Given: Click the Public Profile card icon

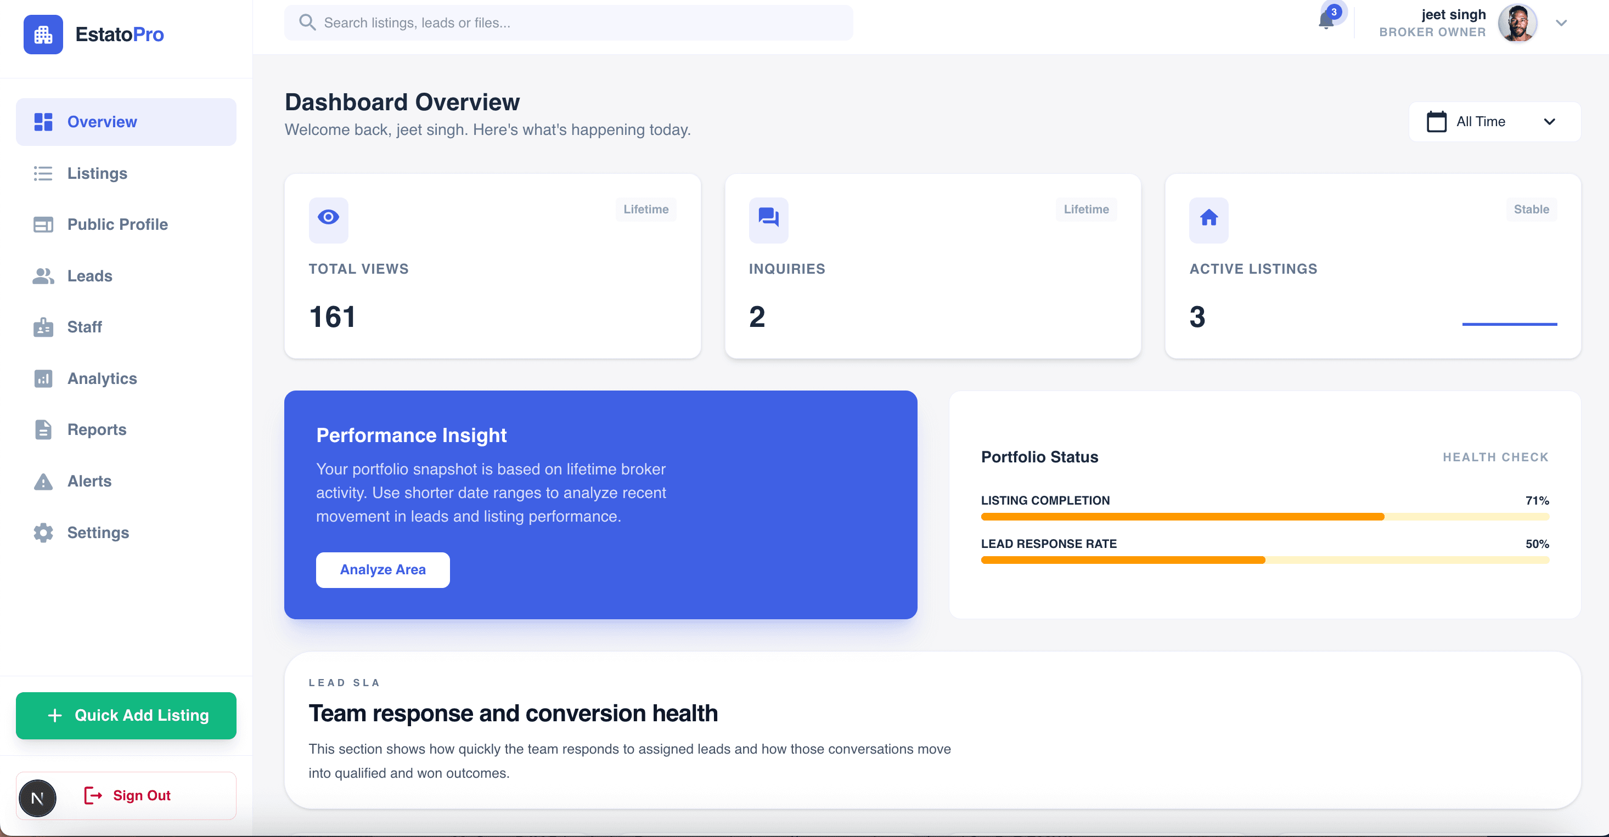Looking at the screenshot, I should 43,224.
